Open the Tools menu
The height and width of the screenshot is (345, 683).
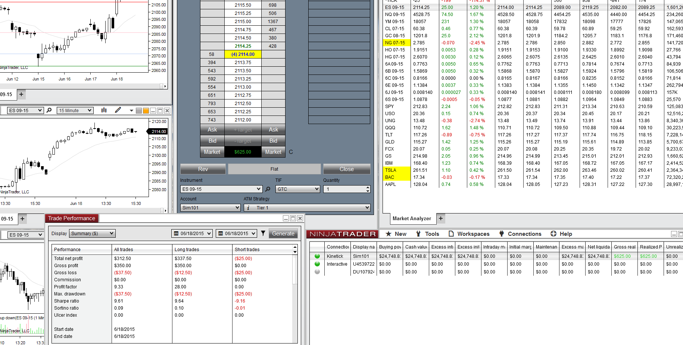pos(428,234)
